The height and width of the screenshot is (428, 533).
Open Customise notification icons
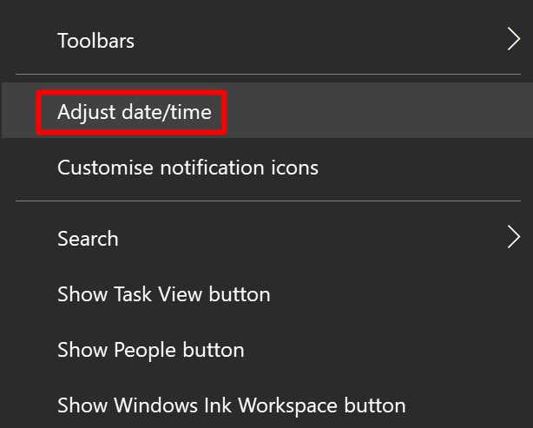267,168
